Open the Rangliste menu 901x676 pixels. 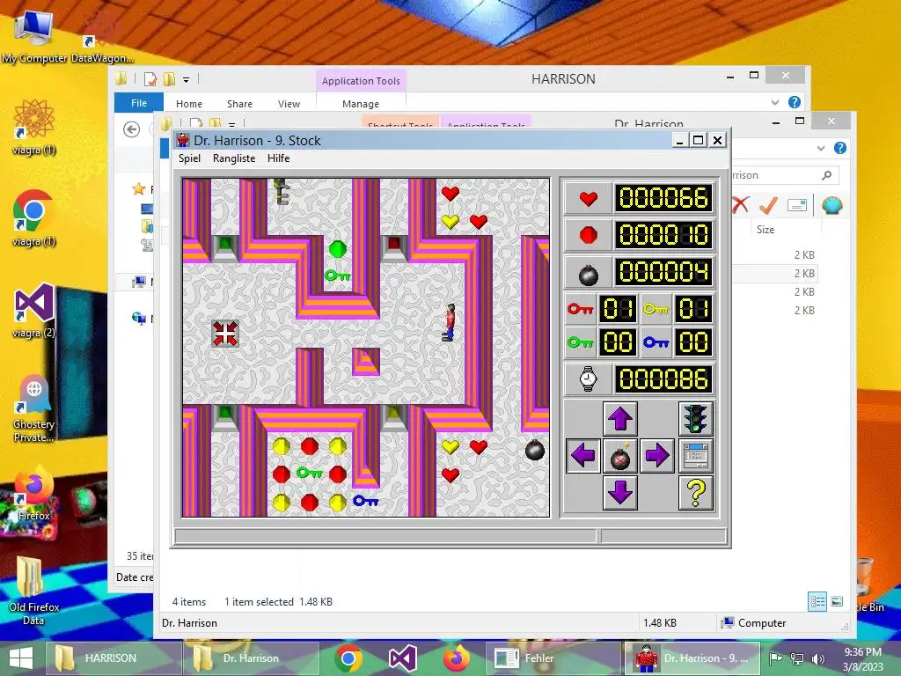(x=234, y=158)
